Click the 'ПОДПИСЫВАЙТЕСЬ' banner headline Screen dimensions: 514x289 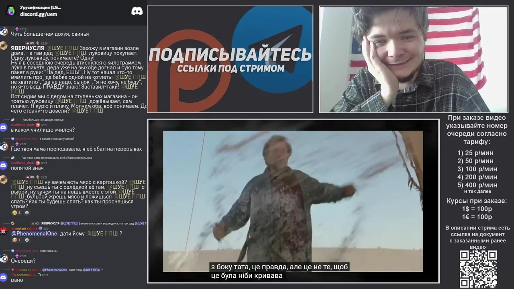[230, 55]
